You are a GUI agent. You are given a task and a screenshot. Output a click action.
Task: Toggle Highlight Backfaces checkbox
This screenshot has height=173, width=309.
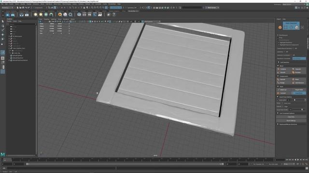[x=279, y=42]
